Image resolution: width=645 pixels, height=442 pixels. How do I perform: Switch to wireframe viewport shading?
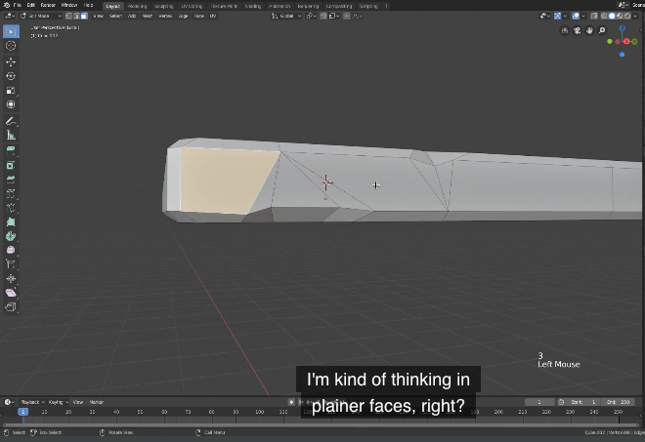604,16
